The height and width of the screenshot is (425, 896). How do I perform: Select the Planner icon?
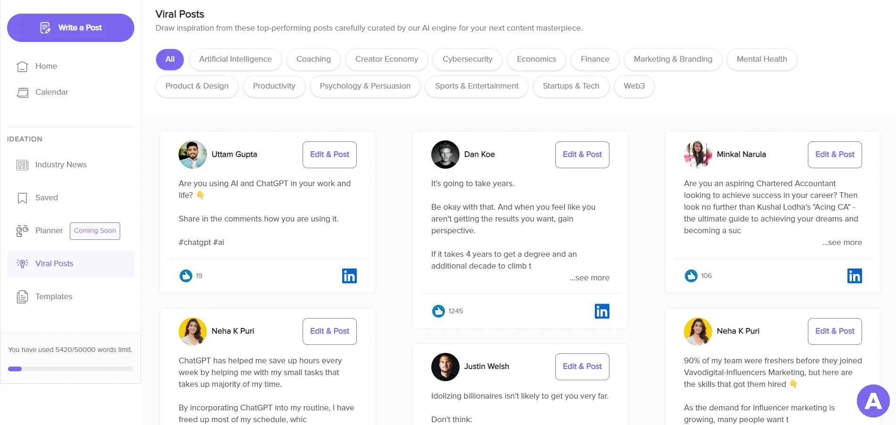click(x=22, y=231)
